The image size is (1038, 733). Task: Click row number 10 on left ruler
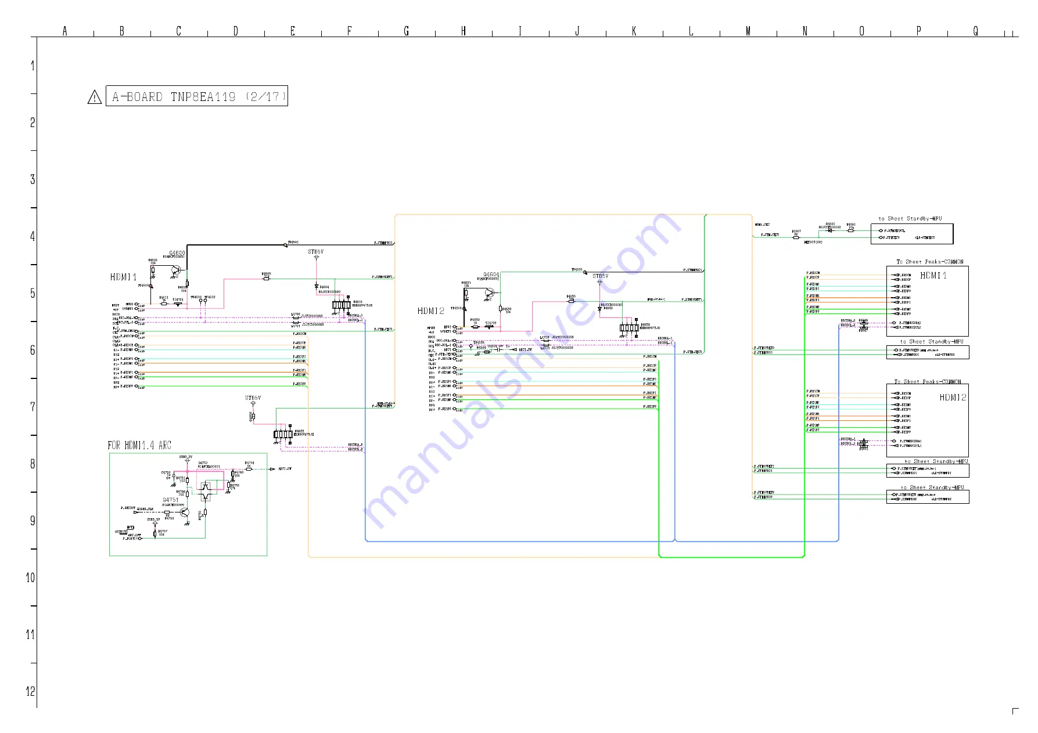pos(30,577)
